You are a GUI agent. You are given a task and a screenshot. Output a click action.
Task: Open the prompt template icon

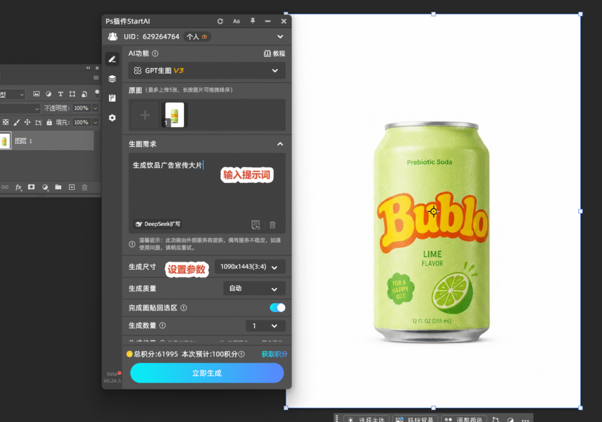256,225
